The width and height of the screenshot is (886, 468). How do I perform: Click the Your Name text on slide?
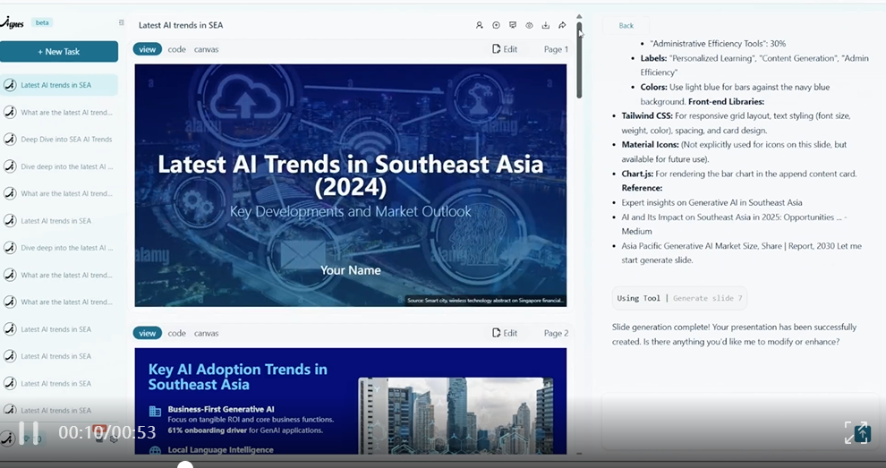point(350,270)
